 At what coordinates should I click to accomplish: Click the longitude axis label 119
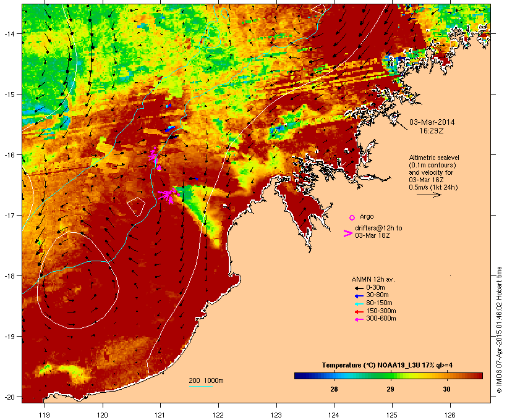(45, 415)
